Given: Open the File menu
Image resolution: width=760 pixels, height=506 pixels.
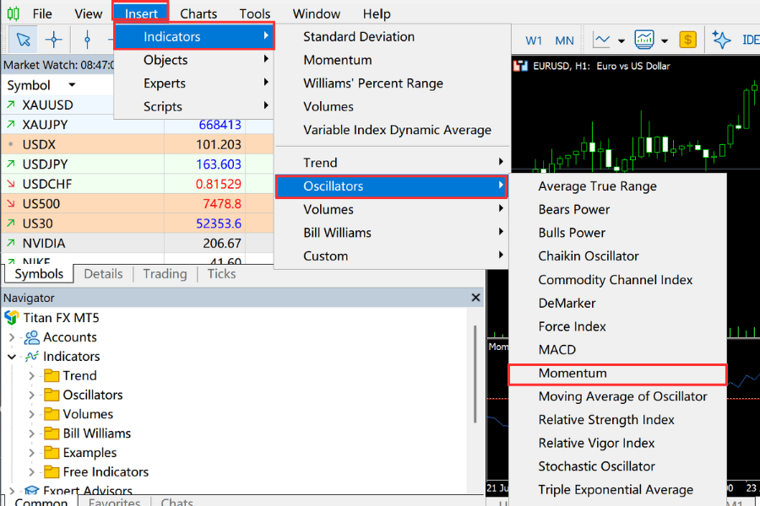Looking at the screenshot, I should click(x=42, y=13).
